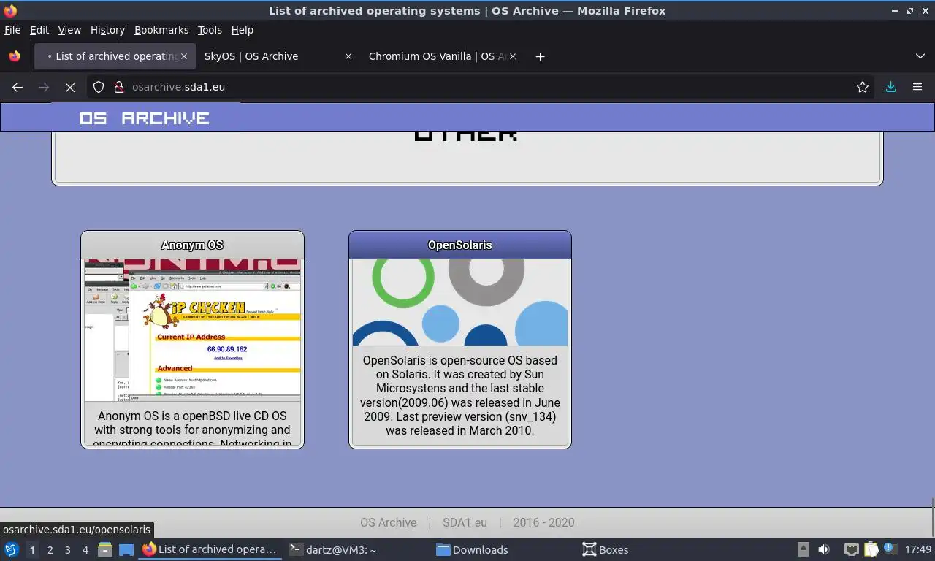This screenshot has height=561, width=935.
Task: Open the network connection tray icon
Action: point(851,549)
